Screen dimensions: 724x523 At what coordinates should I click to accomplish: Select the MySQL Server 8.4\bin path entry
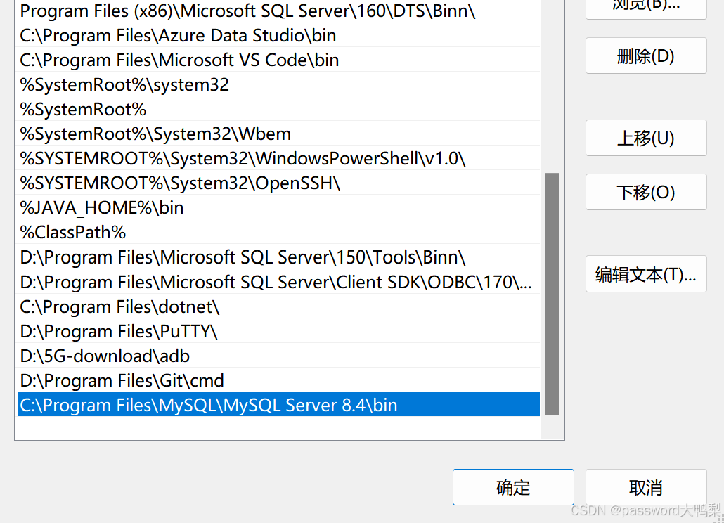[279, 405]
